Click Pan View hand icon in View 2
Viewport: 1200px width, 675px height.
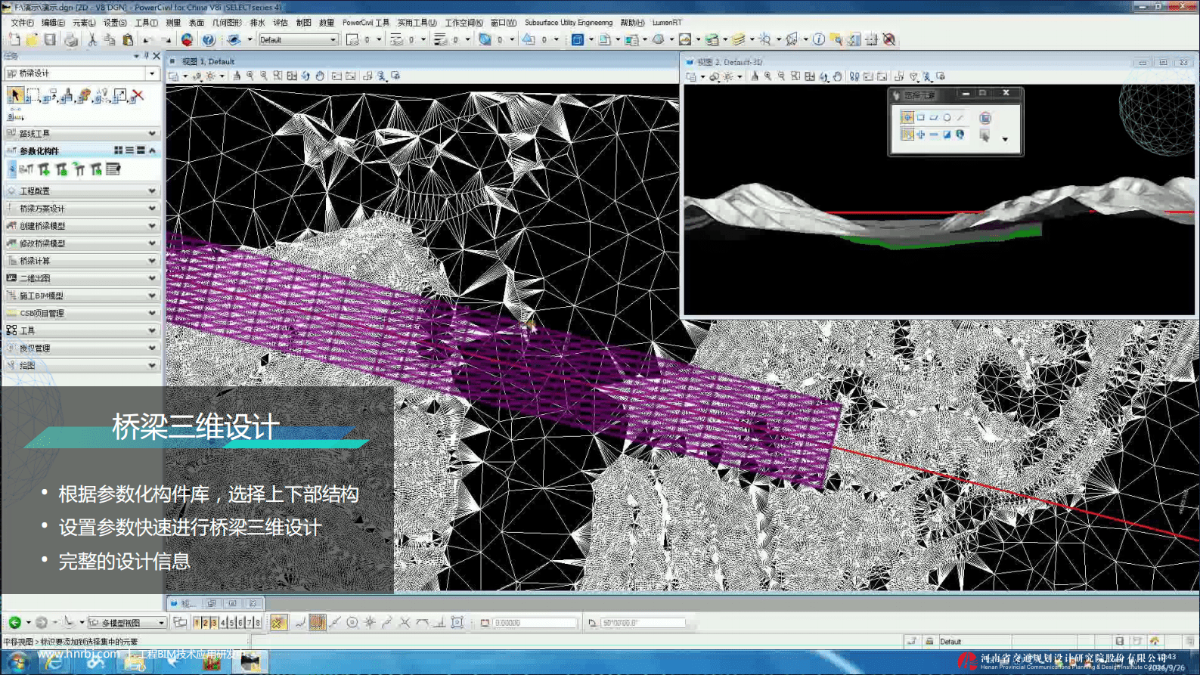click(x=838, y=76)
